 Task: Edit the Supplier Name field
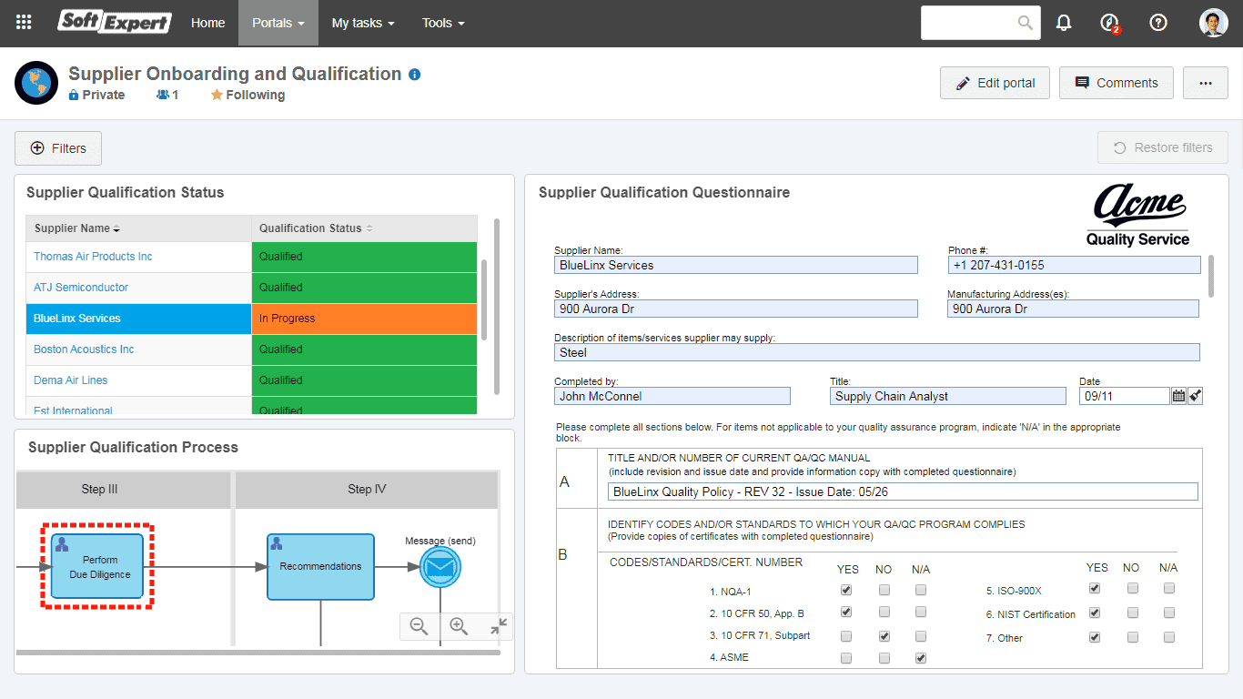[736, 265]
